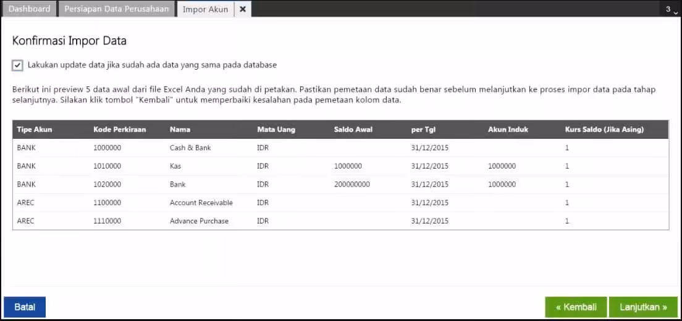
Task: Close the Impor Akun tab
Action: pyautogui.click(x=243, y=9)
